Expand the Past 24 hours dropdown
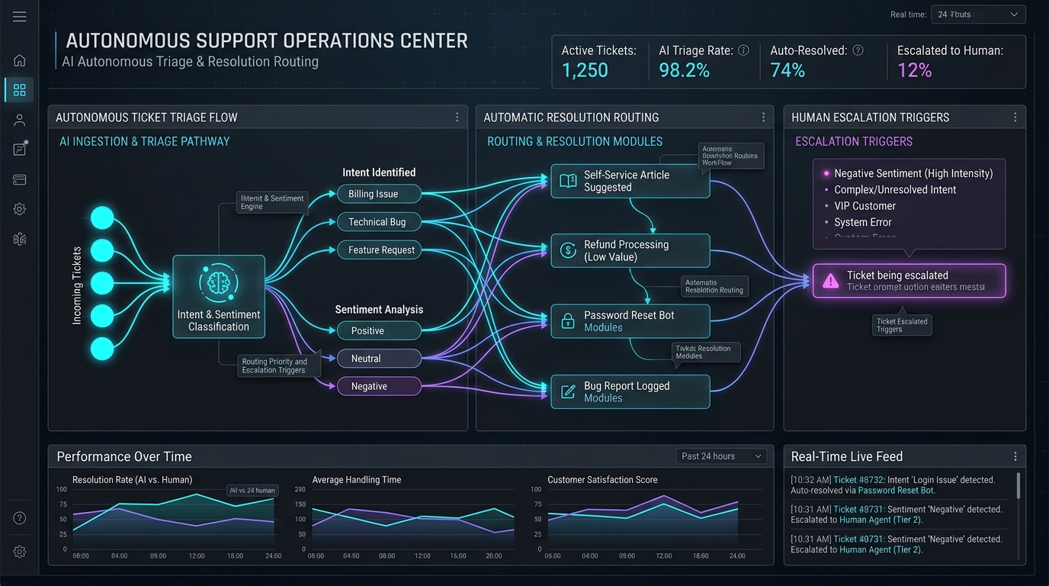 (x=721, y=456)
